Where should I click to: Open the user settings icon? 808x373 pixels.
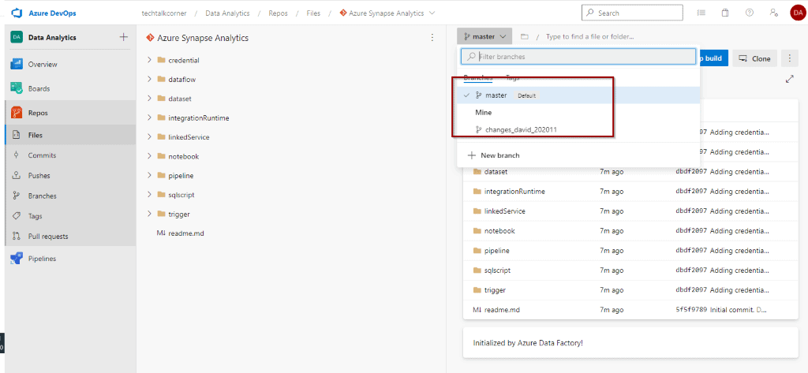[773, 13]
